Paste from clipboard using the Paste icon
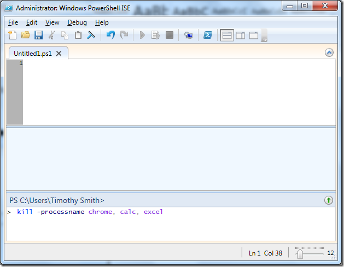Viewport: 344px width, 267px height. coord(78,35)
